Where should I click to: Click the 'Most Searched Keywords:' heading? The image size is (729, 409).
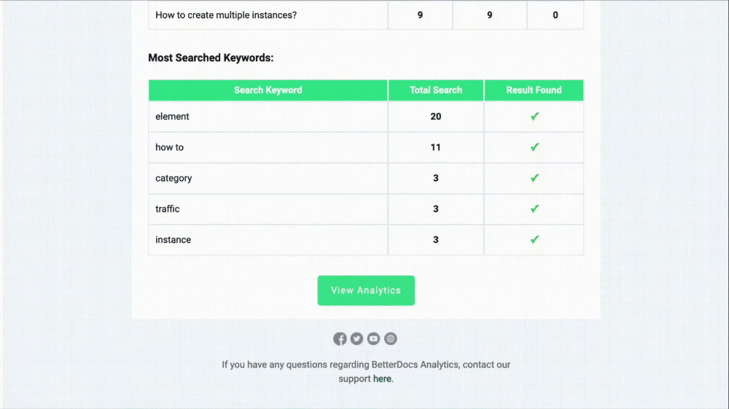tap(211, 58)
